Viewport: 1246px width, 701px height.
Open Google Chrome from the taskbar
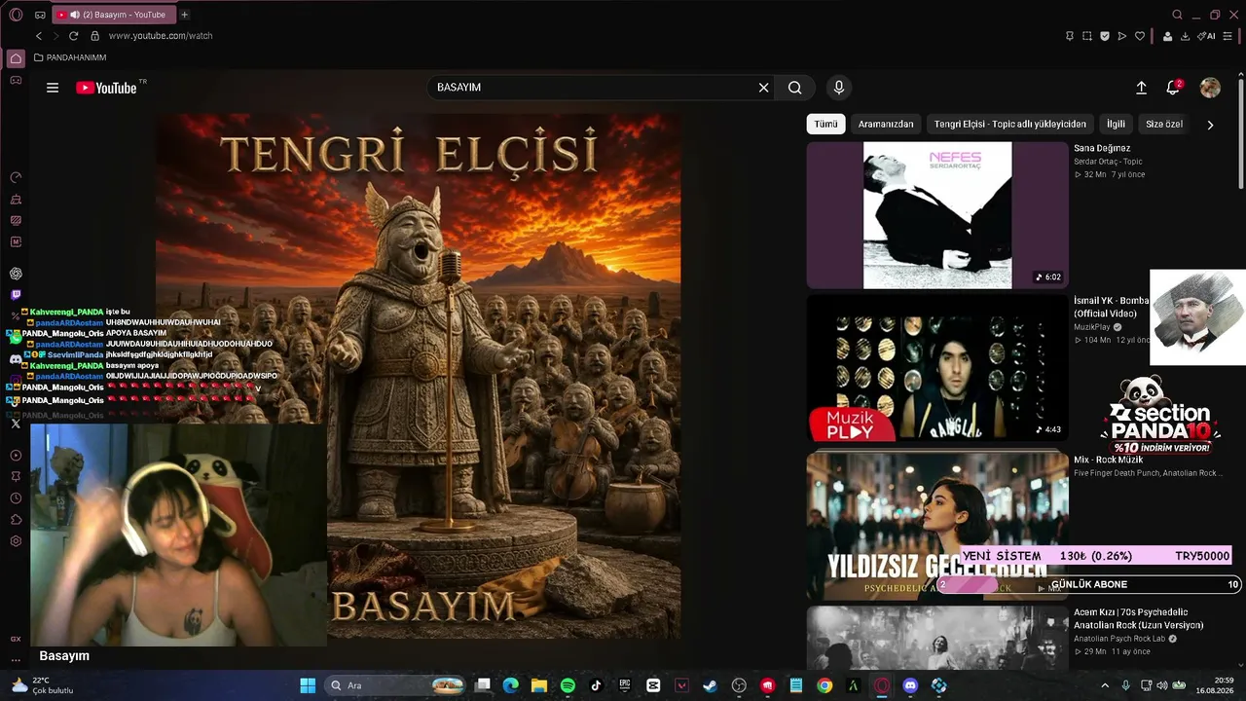[x=825, y=685]
